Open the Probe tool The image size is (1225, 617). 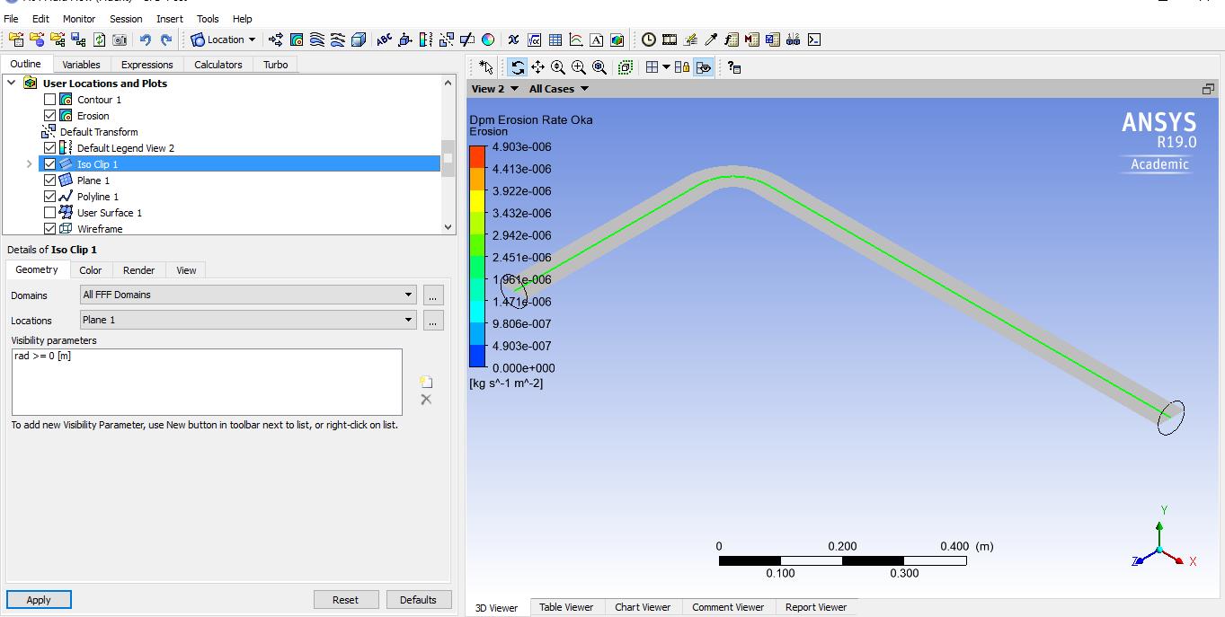[x=711, y=40]
